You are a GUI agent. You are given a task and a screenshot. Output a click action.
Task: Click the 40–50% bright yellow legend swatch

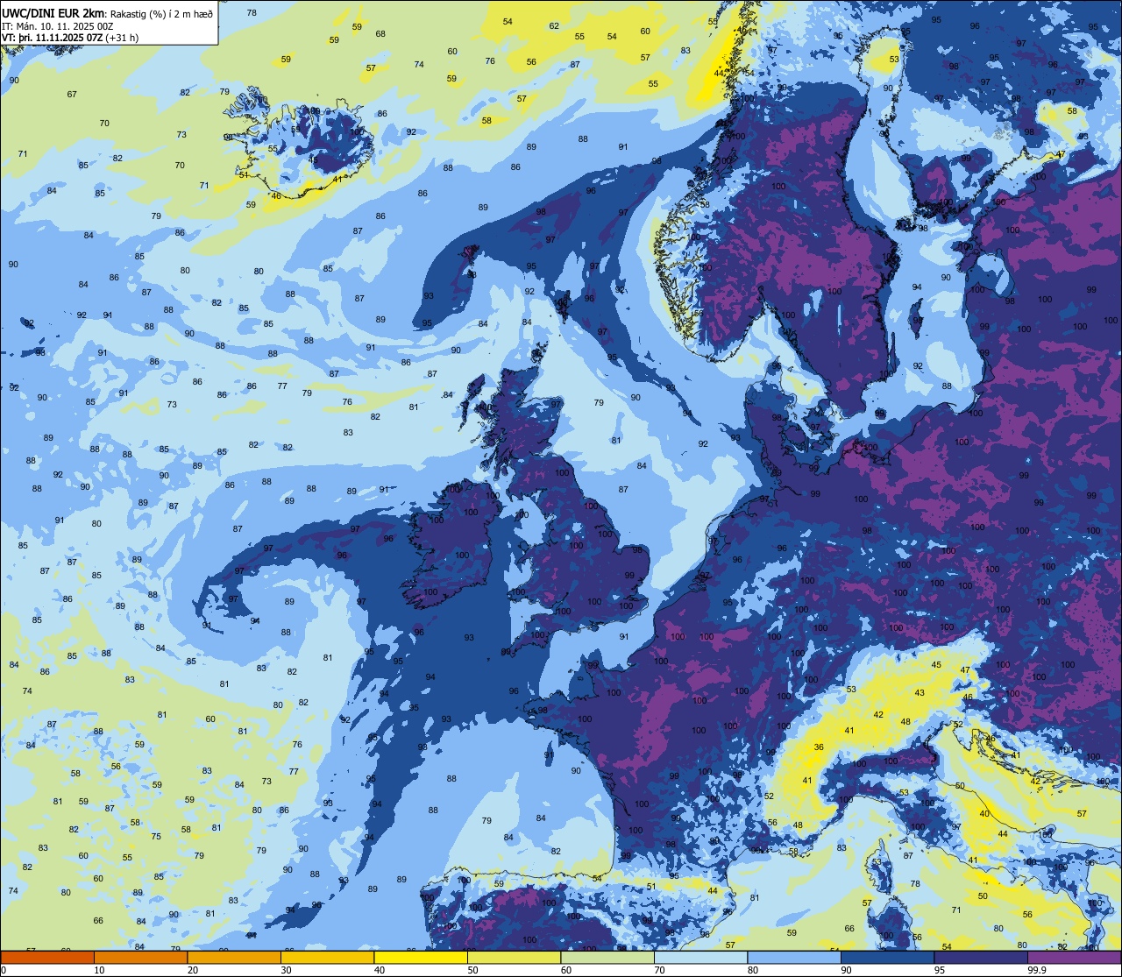tap(421, 957)
